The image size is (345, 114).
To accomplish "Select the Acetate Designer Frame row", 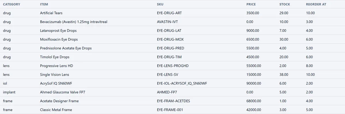I will click(172, 101).
